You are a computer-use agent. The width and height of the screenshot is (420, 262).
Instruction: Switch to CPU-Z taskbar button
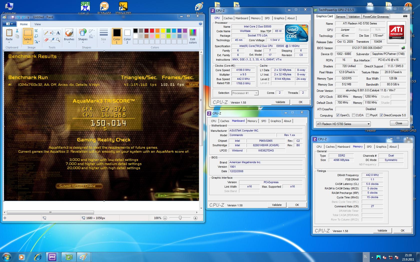[x=52, y=257]
